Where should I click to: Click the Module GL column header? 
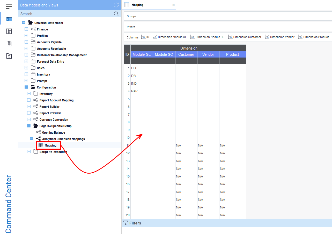coord(142,54)
